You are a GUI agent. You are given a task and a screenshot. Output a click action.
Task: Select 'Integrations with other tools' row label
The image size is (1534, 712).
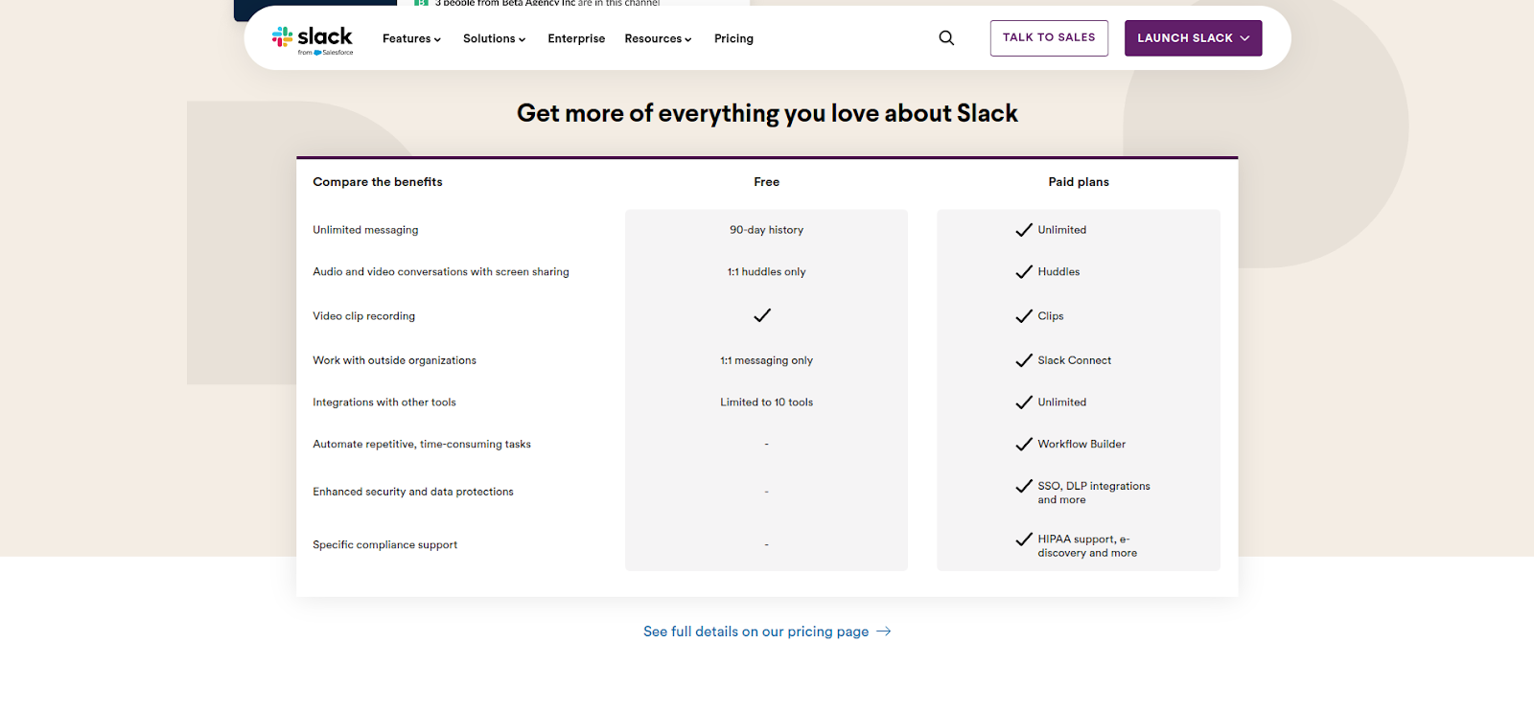pos(384,402)
